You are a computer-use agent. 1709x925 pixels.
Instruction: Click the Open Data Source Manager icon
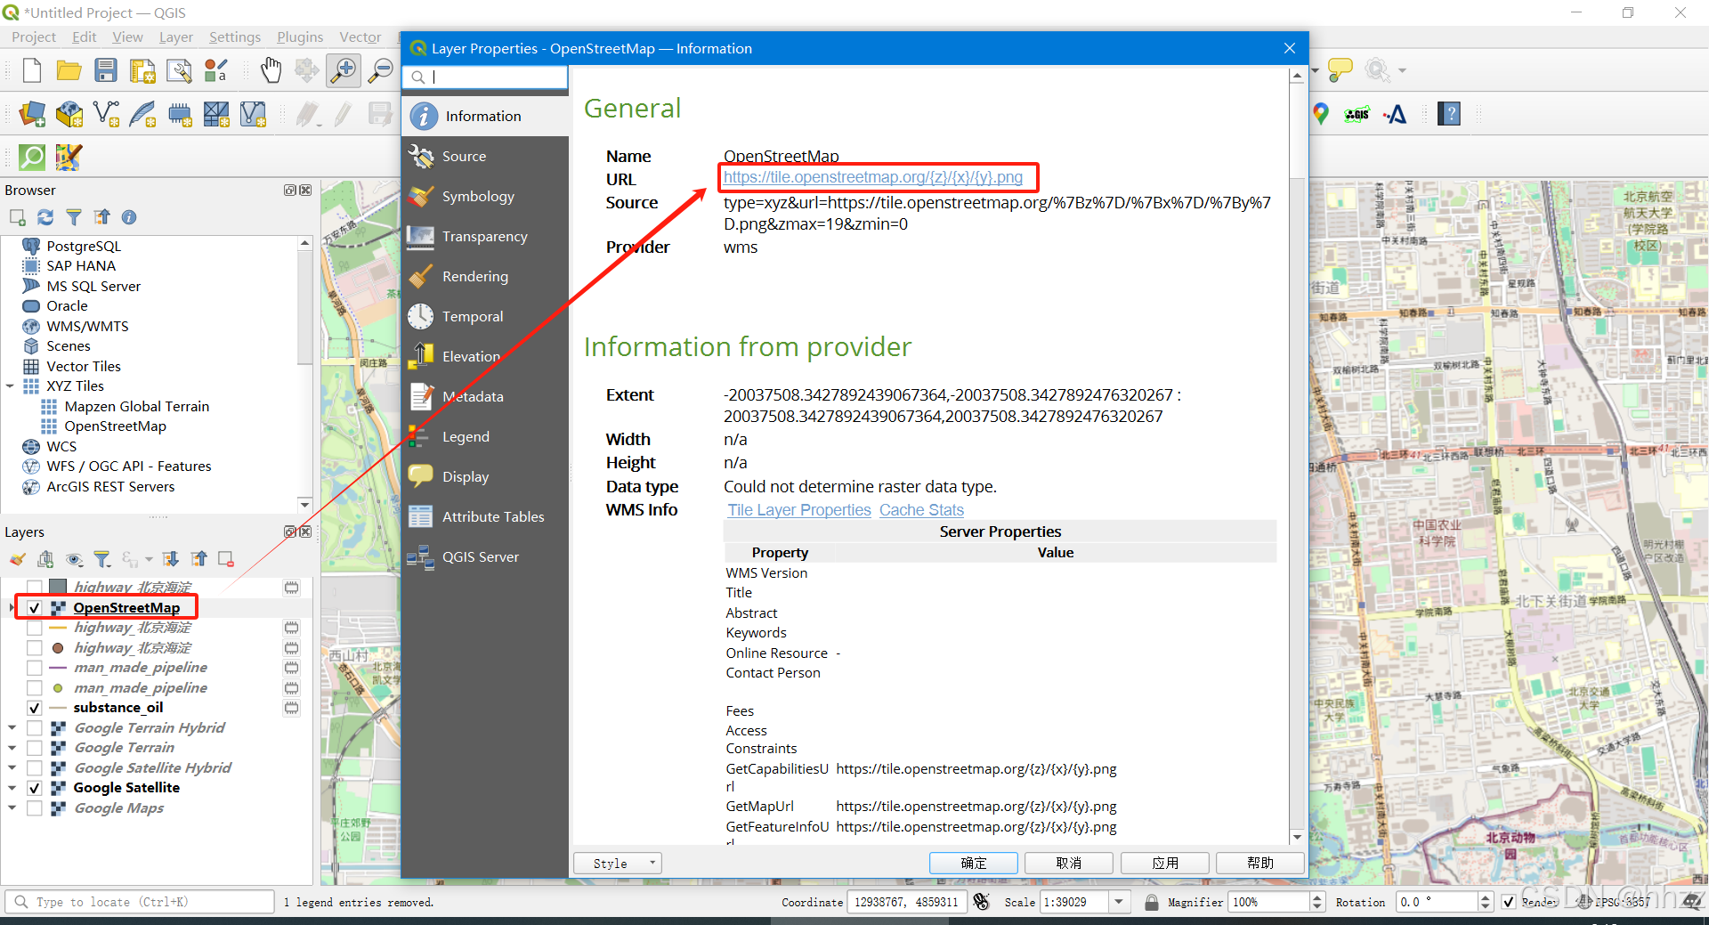(x=32, y=114)
